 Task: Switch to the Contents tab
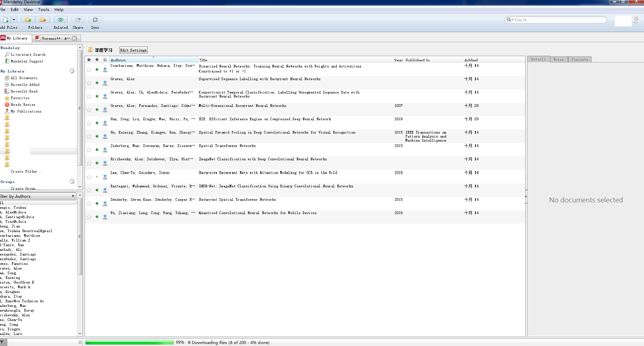(x=580, y=59)
